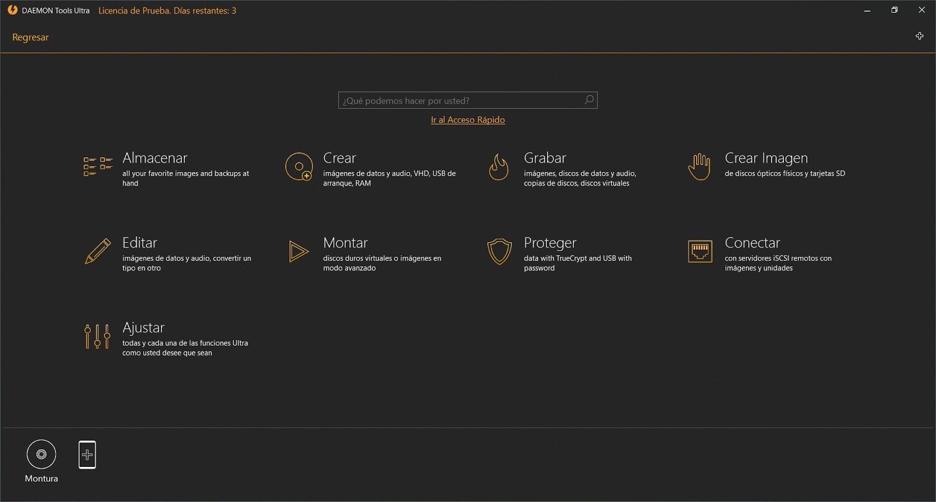Click the search magnifier icon
This screenshot has height=502, width=936.
(589, 100)
